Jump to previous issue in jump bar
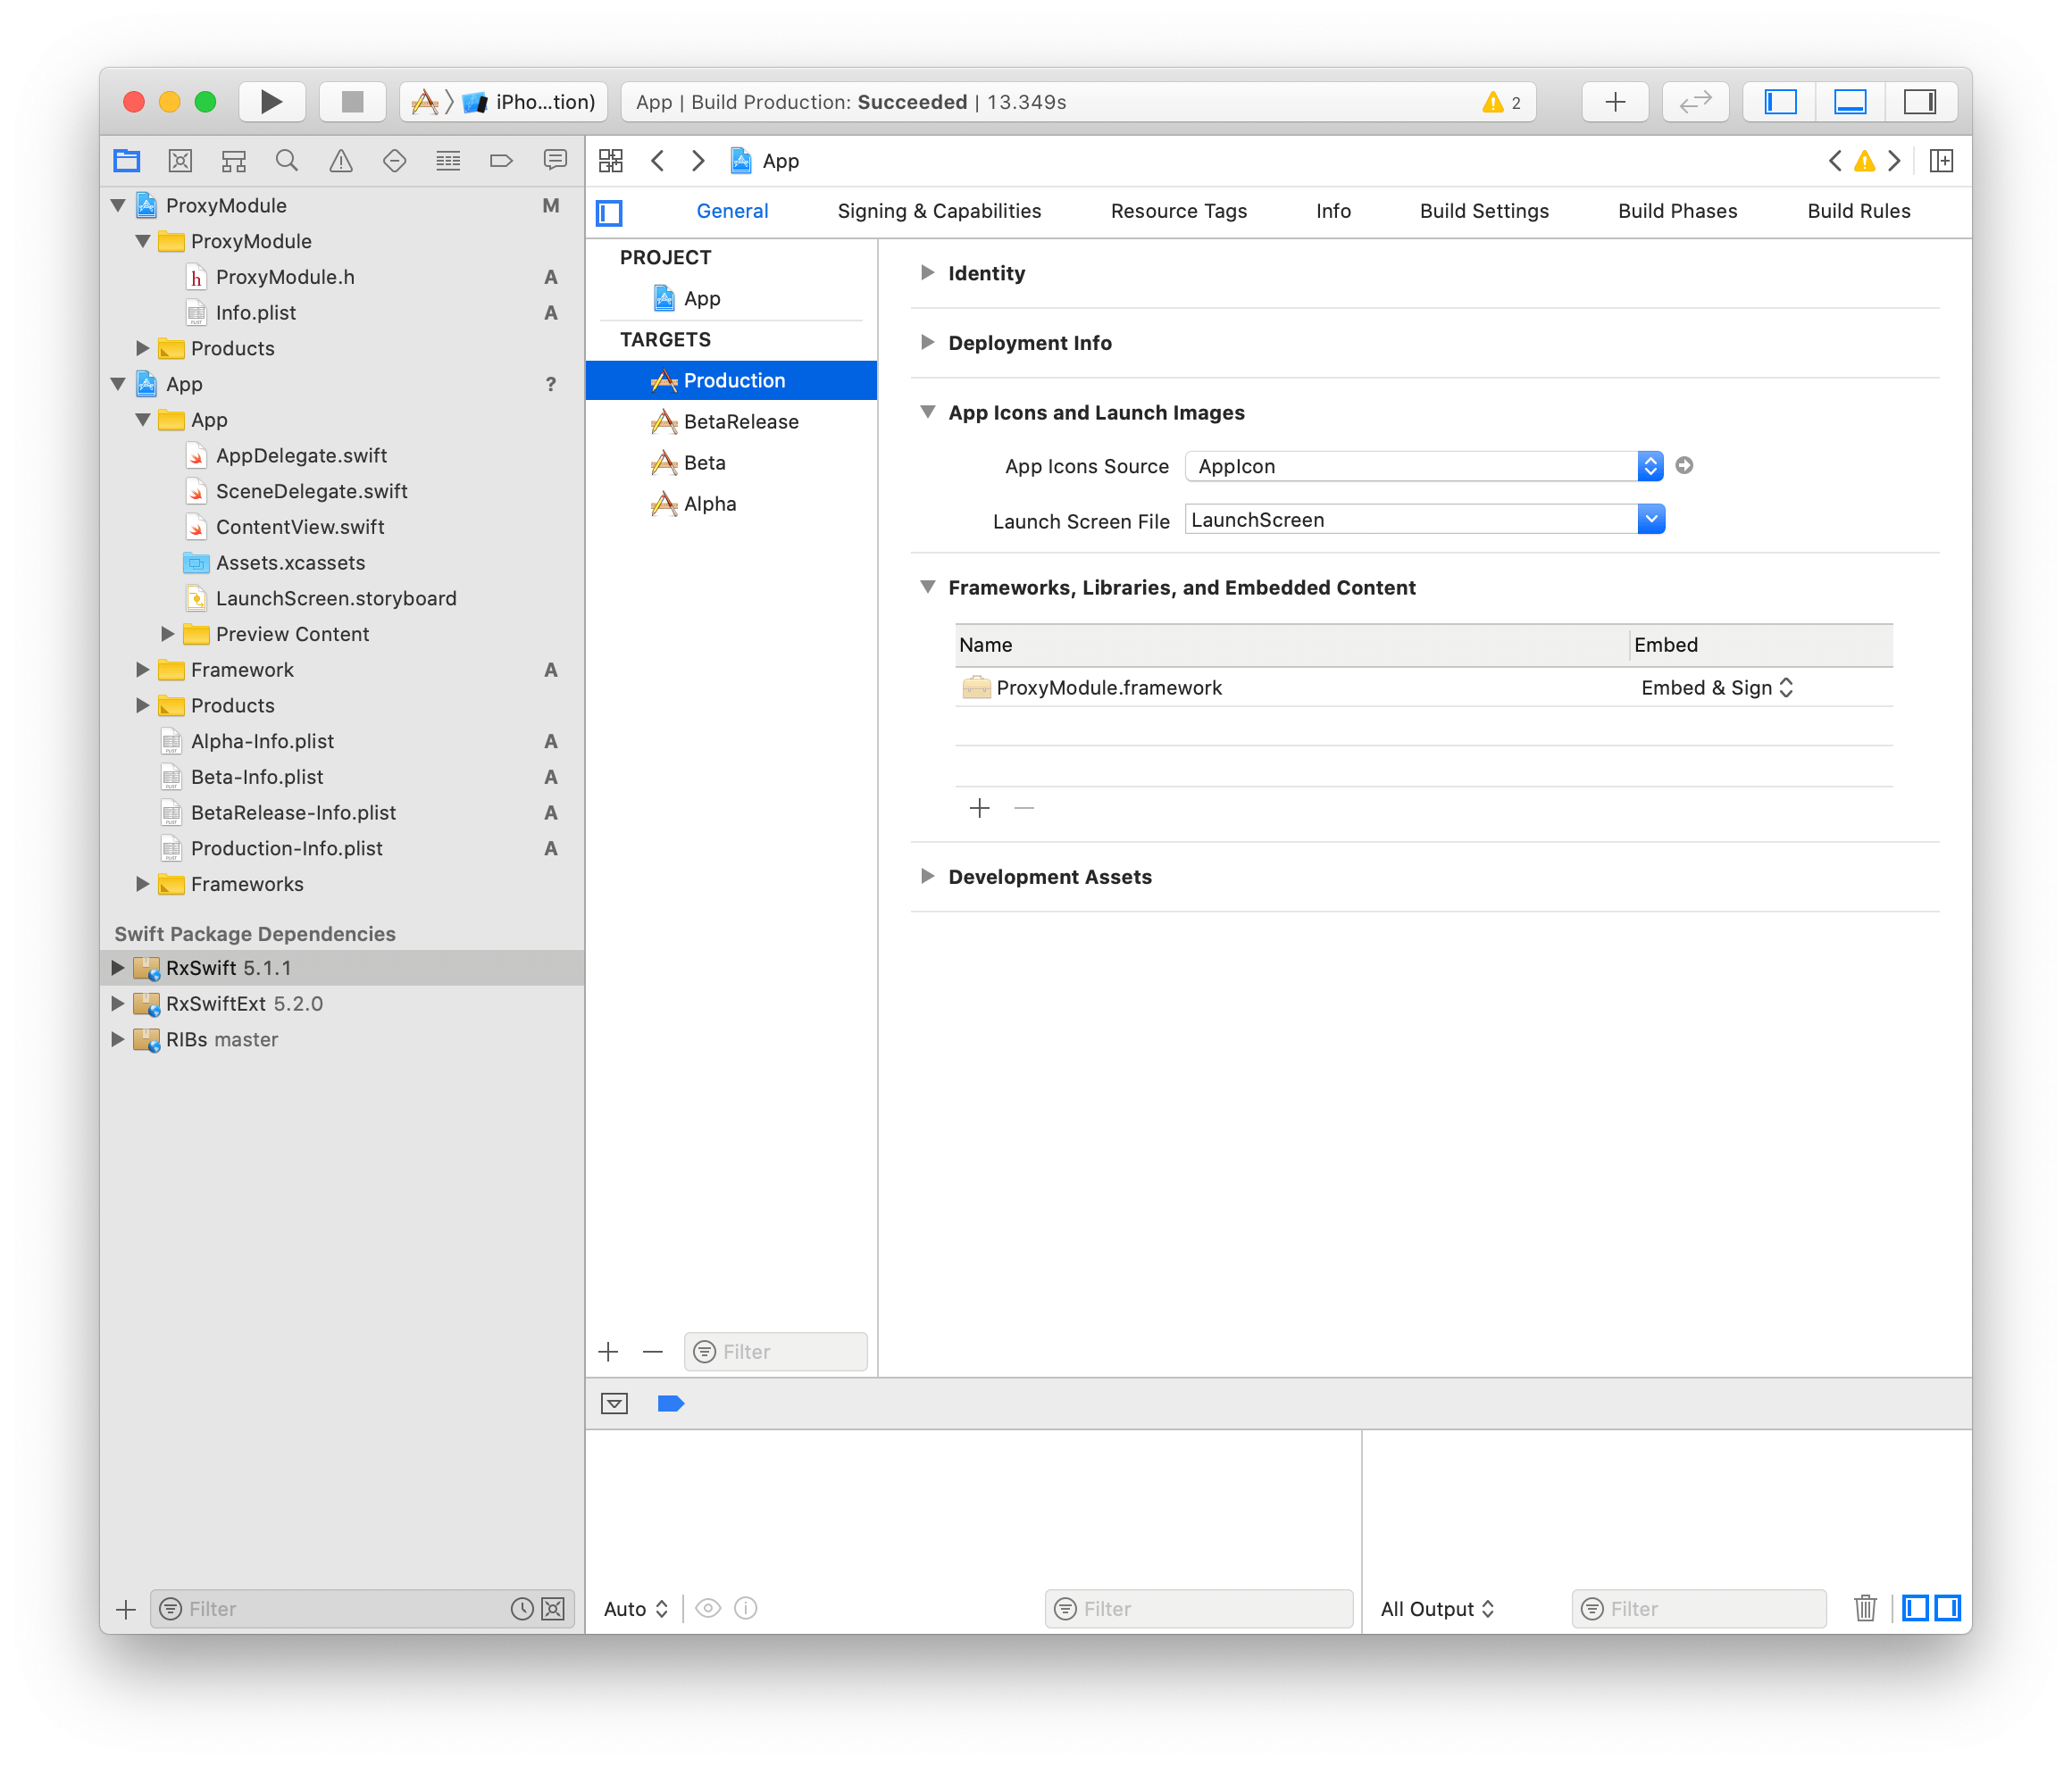This screenshot has width=2072, height=1766. (x=1835, y=161)
